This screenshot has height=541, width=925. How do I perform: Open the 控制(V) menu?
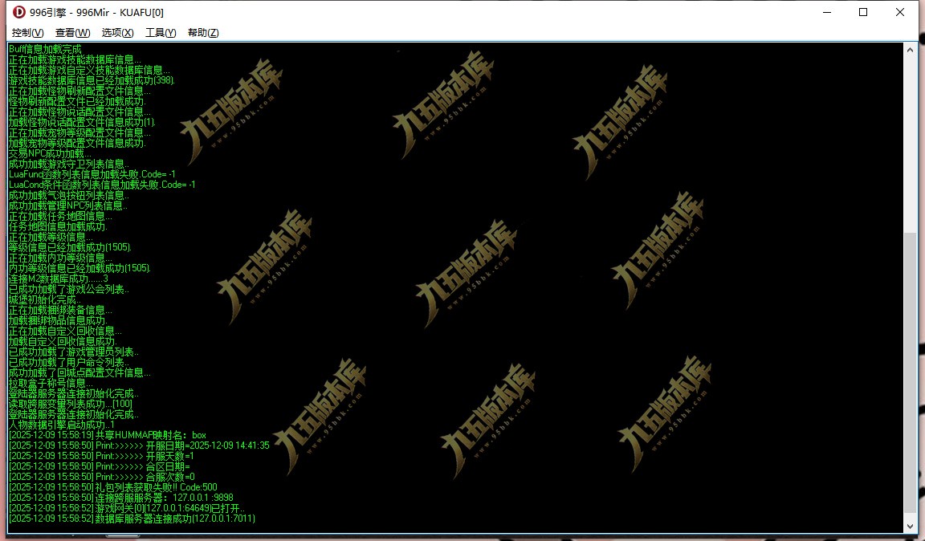[x=28, y=32]
